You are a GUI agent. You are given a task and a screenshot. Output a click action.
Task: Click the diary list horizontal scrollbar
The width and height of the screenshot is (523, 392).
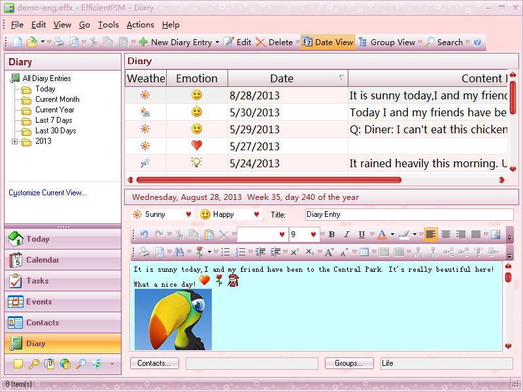[x=269, y=180]
